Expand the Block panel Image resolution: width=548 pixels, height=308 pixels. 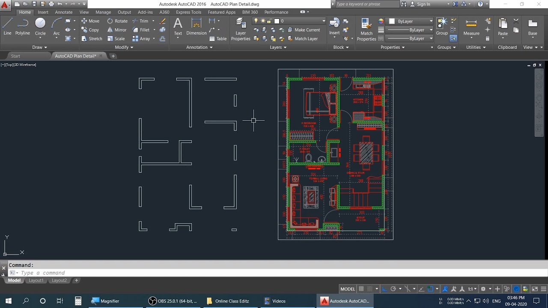341,47
